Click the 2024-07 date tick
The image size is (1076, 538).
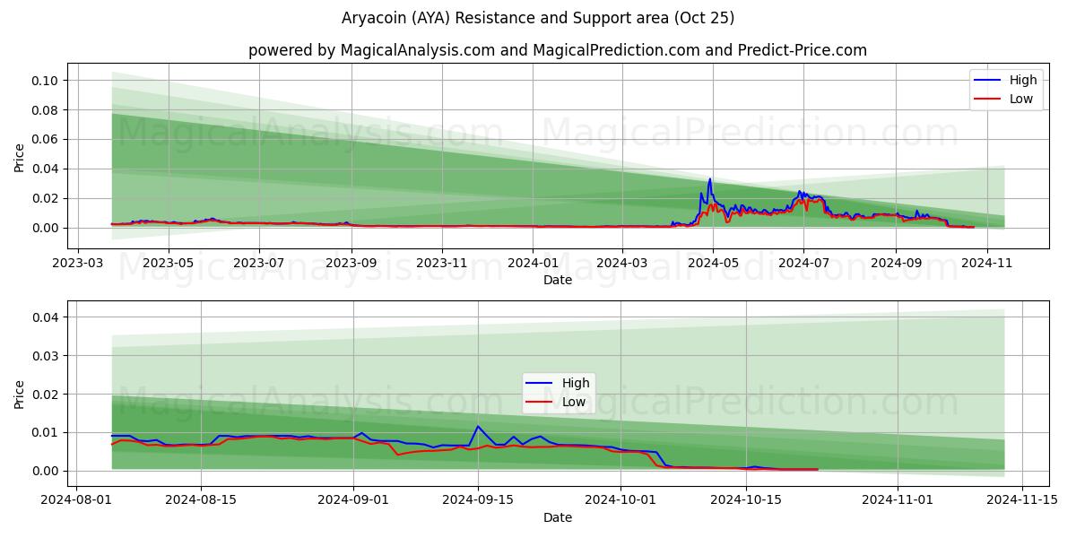click(803, 263)
